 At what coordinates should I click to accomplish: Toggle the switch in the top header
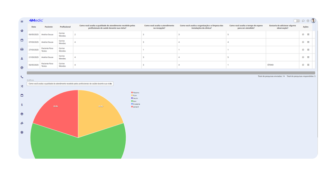click(x=297, y=21)
